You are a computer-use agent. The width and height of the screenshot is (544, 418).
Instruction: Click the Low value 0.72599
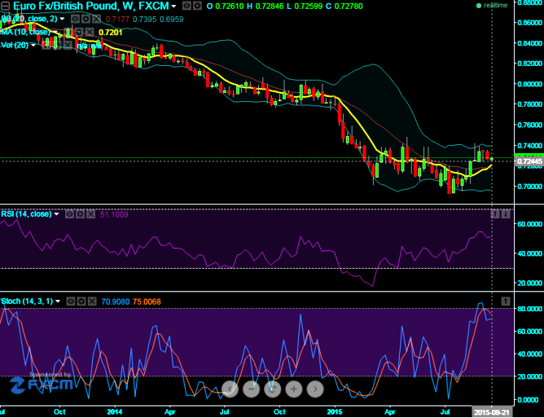coord(309,6)
